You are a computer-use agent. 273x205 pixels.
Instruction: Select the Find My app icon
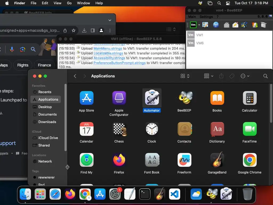click(x=87, y=160)
